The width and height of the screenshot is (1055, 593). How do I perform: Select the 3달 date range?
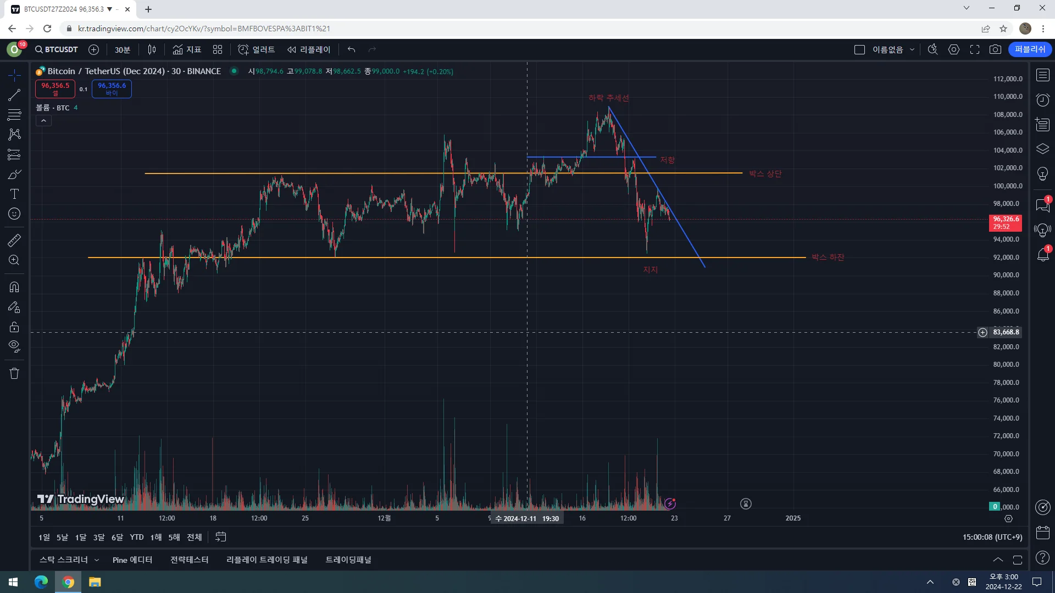click(99, 537)
